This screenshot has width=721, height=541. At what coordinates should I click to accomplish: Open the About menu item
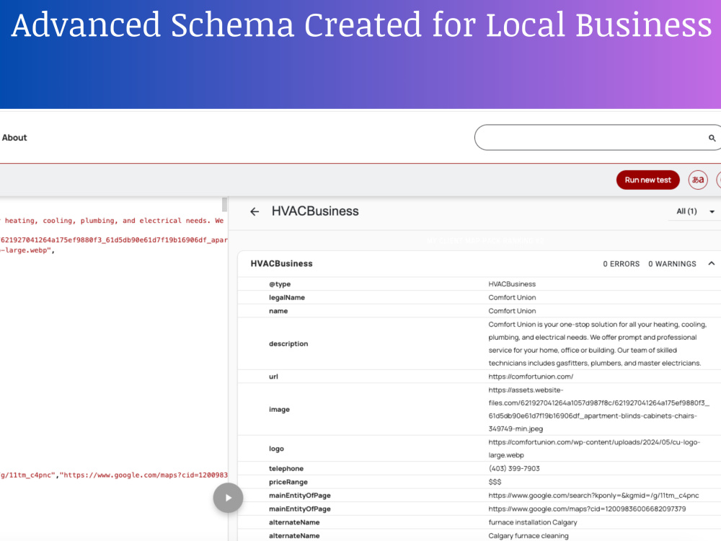(14, 138)
